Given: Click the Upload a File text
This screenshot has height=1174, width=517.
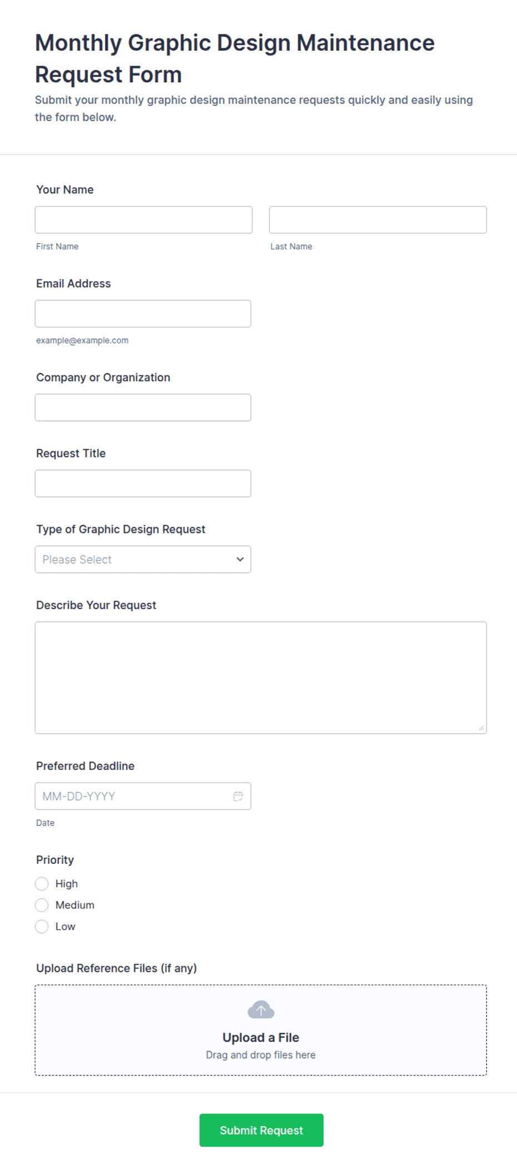Looking at the screenshot, I should click(x=261, y=1038).
